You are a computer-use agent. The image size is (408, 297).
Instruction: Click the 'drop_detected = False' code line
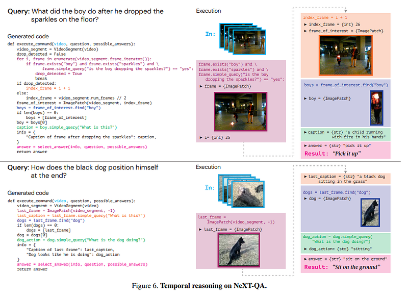[41, 54]
